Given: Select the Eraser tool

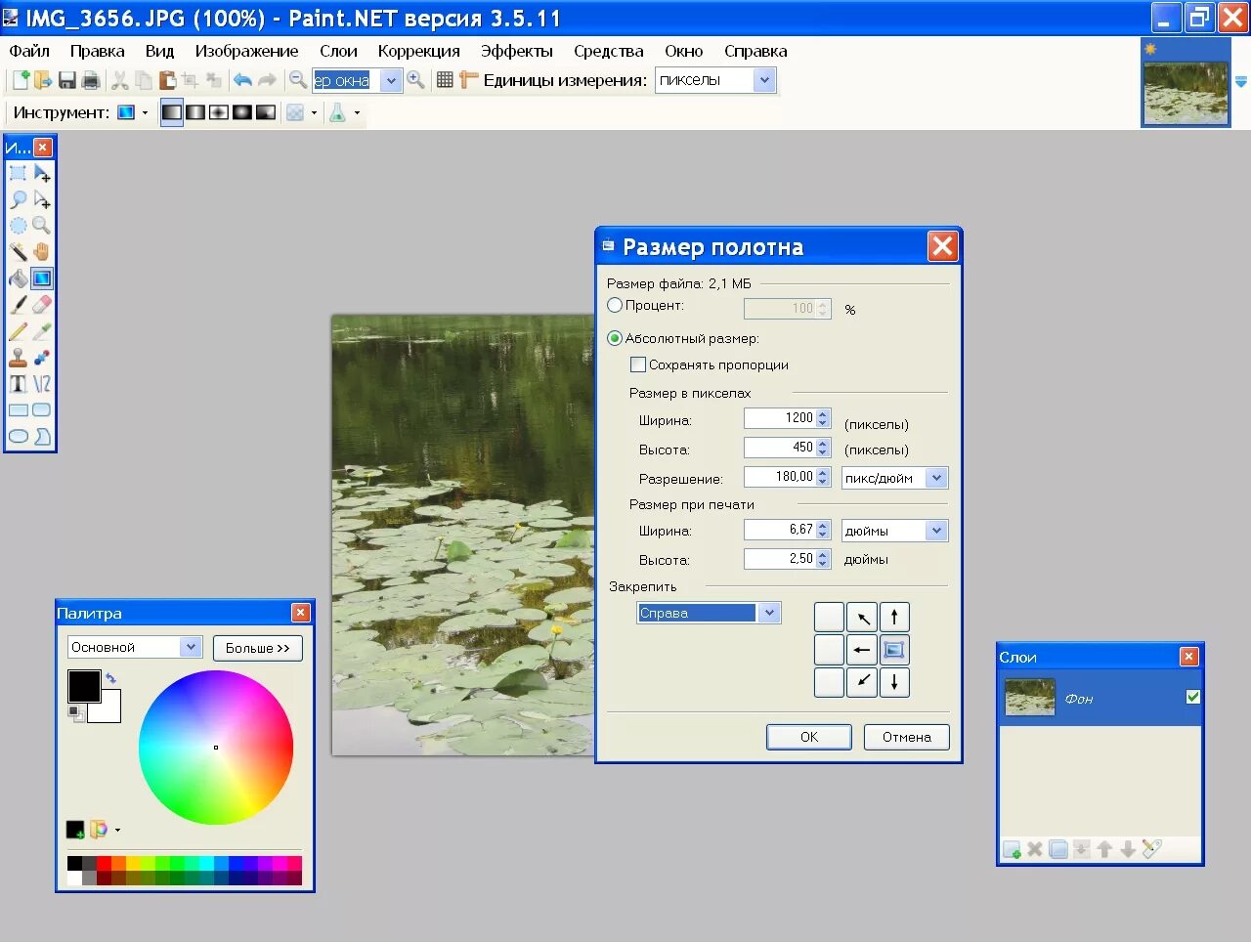Looking at the screenshot, I should pos(41,305).
